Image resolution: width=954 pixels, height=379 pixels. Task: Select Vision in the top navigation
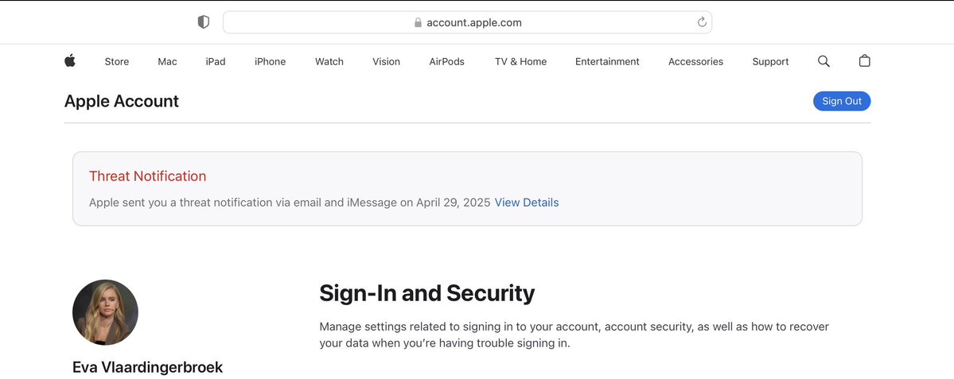pos(386,61)
